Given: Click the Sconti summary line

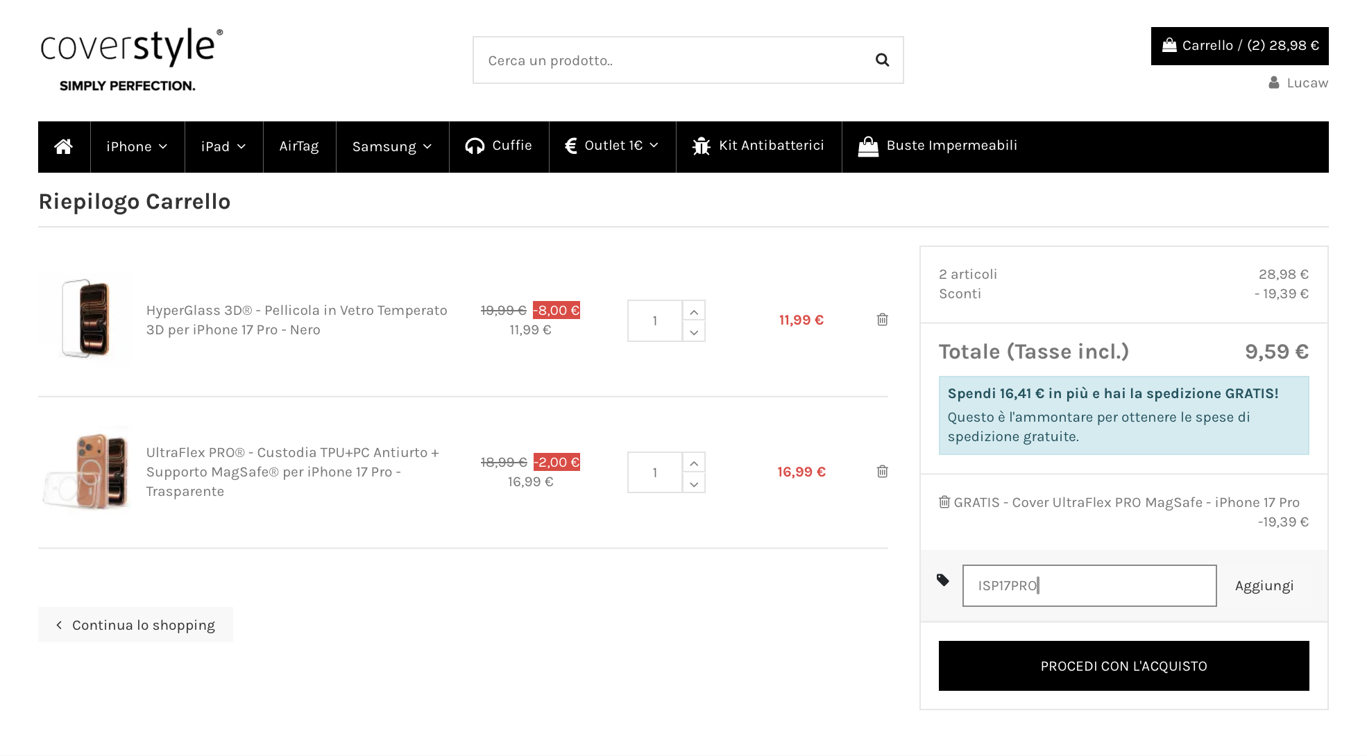Looking at the screenshot, I should (1124, 293).
